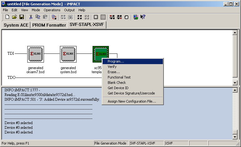Viewport: 241px width, 147px height.
Task: Click the 'Added Device xc9572xl successfully' log line
Action: coord(52,99)
